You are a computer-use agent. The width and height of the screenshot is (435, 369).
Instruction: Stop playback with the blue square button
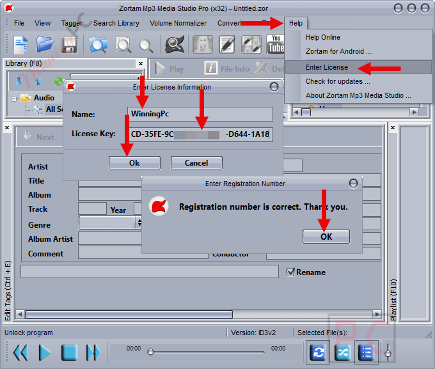click(x=69, y=352)
